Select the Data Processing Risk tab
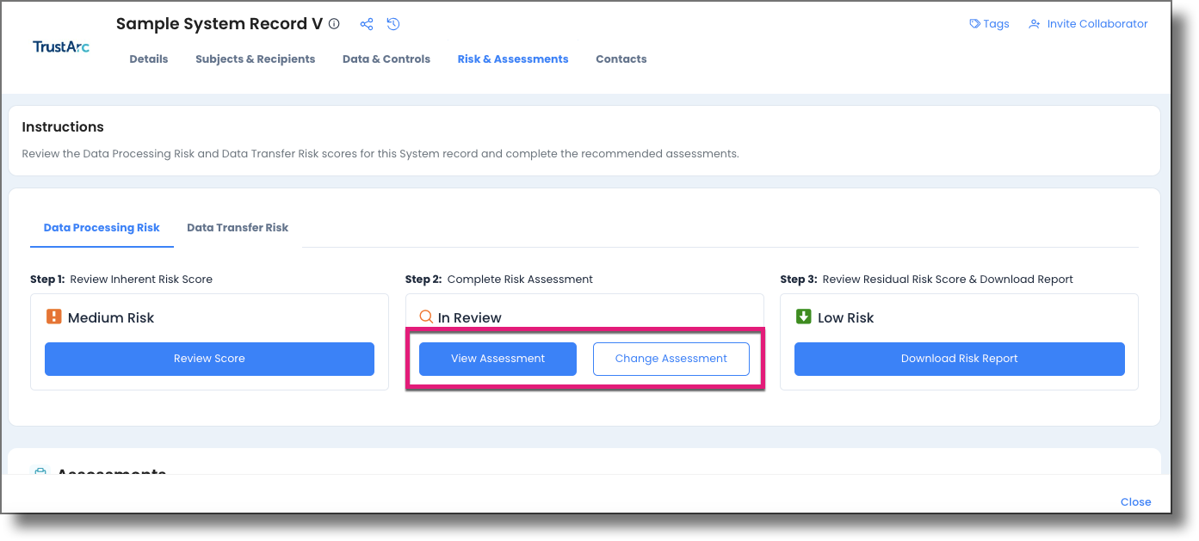1199x541 pixels. [101, 227]
